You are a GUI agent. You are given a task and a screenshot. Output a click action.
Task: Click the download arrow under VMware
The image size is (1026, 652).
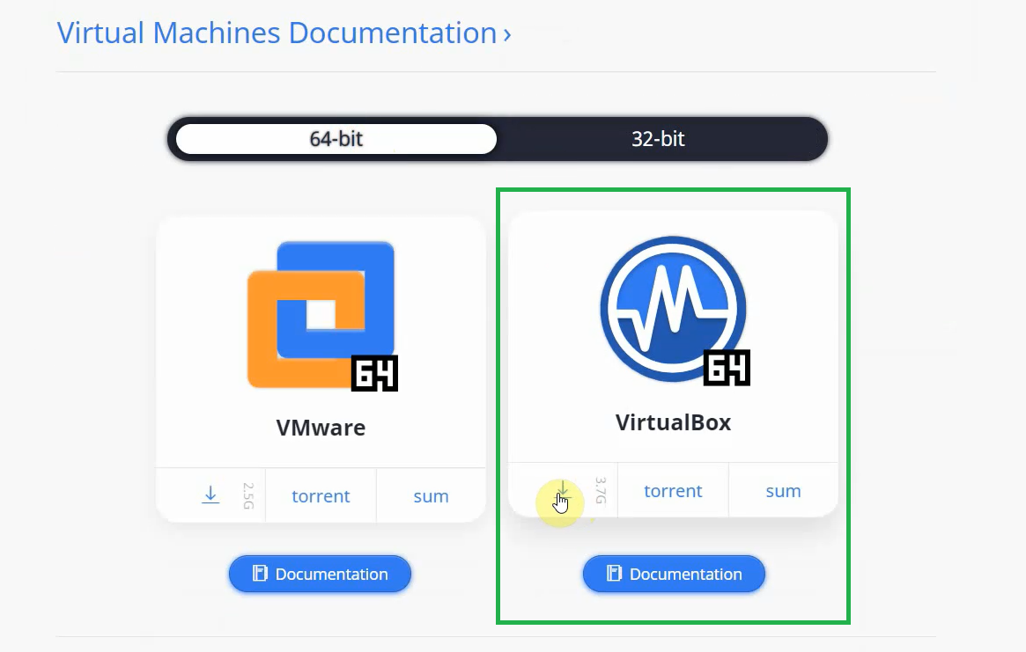[x=210, y=495]
